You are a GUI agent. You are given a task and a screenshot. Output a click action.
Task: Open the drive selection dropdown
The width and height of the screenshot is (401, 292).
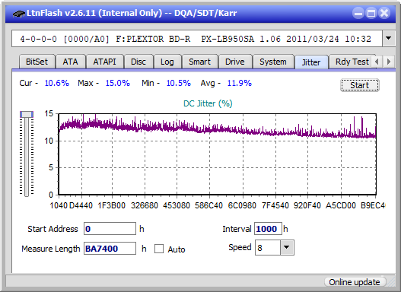point(389,39)
